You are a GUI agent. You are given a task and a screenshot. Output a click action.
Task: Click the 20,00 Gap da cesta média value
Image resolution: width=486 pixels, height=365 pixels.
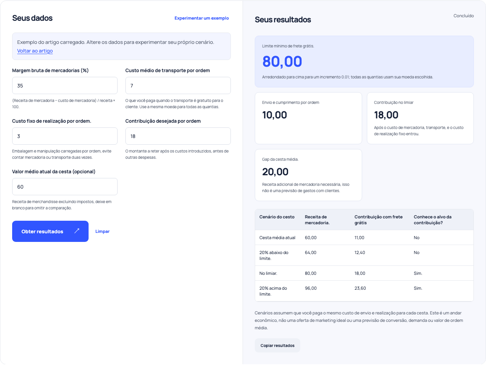point(275,172)
